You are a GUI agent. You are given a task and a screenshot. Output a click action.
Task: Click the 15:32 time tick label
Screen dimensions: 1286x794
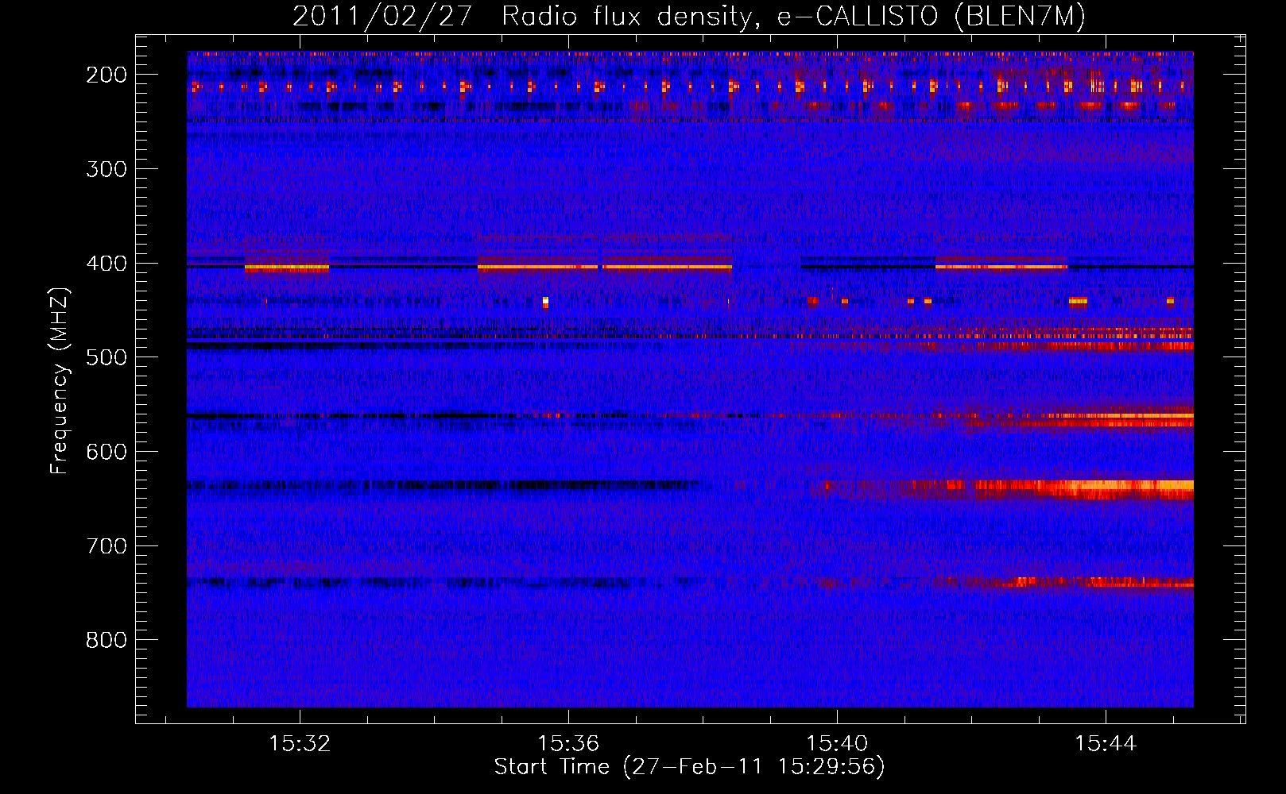[x=300, y=744]
